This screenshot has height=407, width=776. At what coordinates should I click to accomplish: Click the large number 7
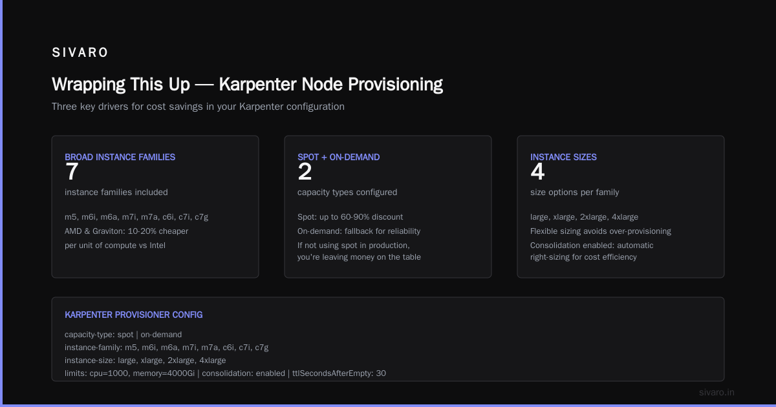click(x=72, y=172)
